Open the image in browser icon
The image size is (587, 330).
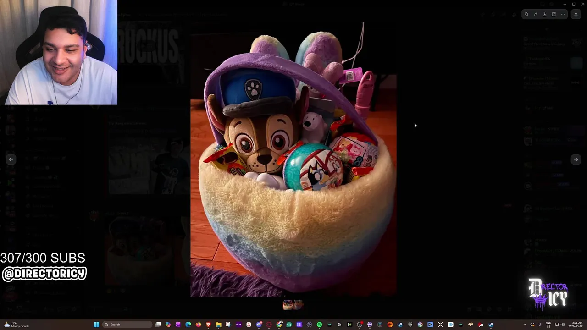[x=554, y=14]
